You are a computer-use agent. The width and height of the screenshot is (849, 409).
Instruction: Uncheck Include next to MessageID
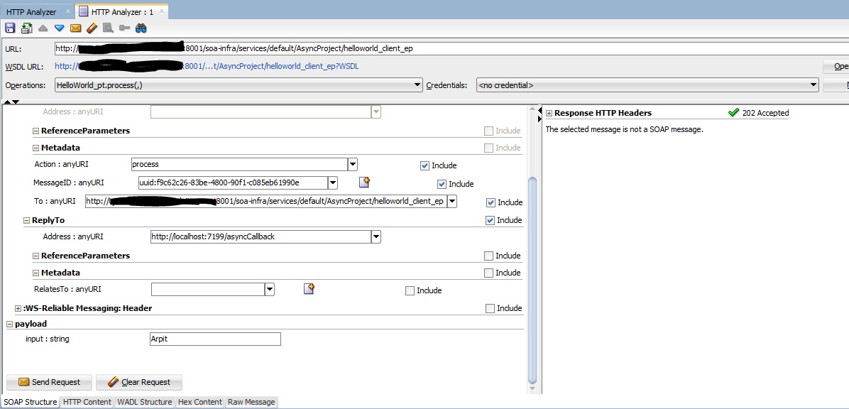pyautogui.click(x=442, y=183)
